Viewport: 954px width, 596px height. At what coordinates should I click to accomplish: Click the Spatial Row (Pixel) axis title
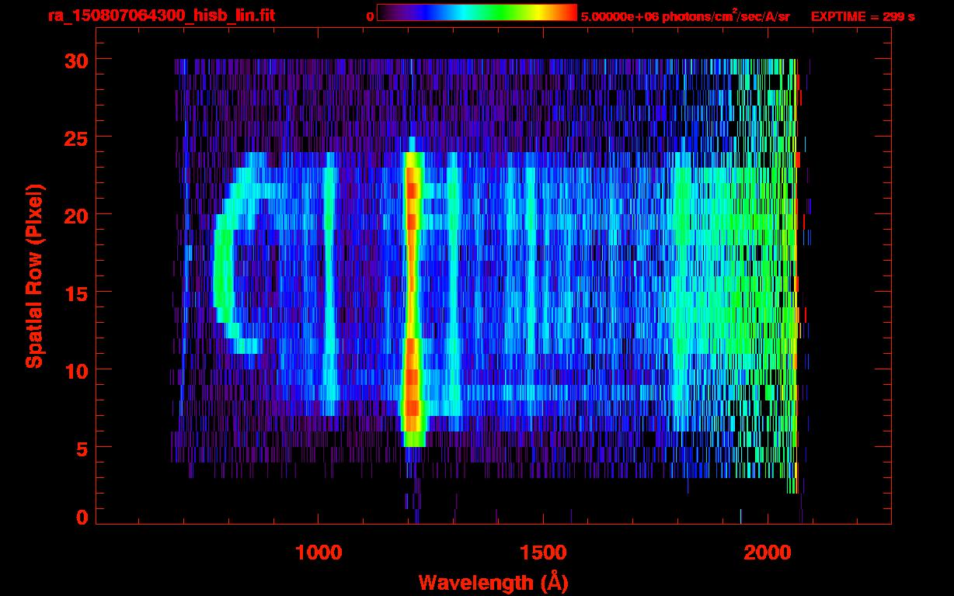(x=34, y=276)
